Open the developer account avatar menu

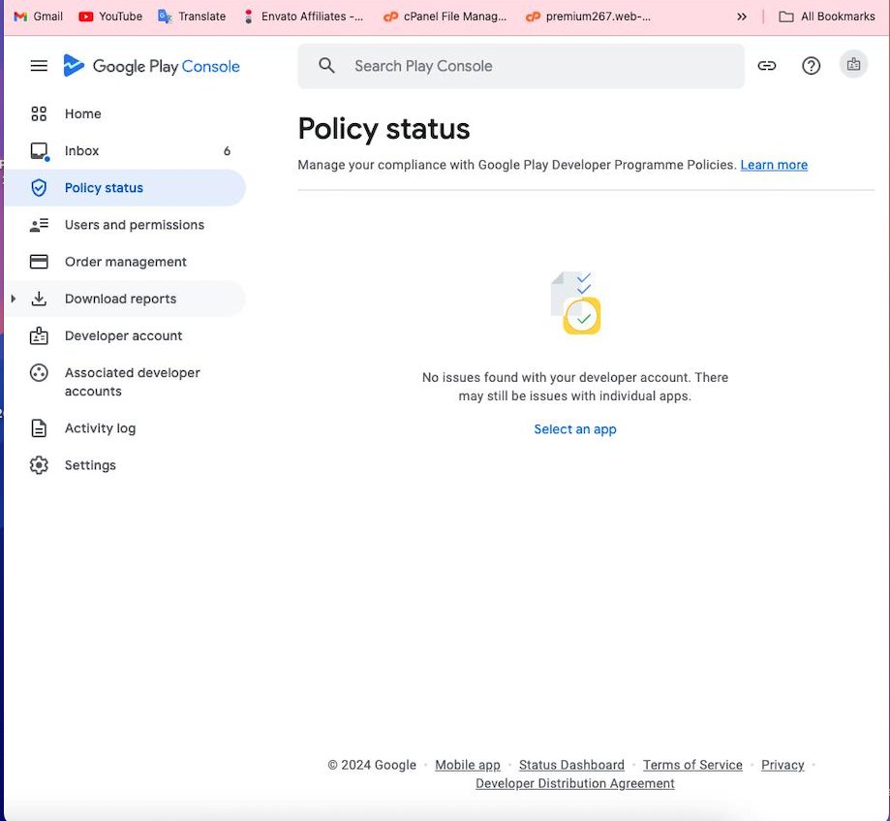click(853, 65)
